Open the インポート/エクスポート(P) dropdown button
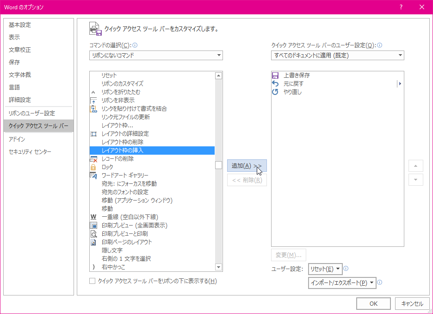Image resolution: width=433 pixels, height=314 pixels. [x=342, y=283]
